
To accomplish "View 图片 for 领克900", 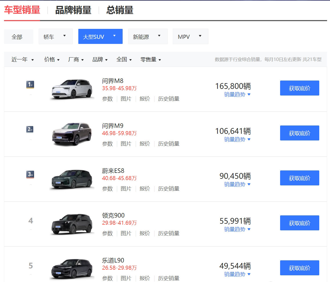I will (x=126, y=233).
